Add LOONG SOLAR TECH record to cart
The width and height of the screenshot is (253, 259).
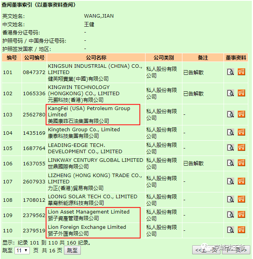tap(241, 199)
